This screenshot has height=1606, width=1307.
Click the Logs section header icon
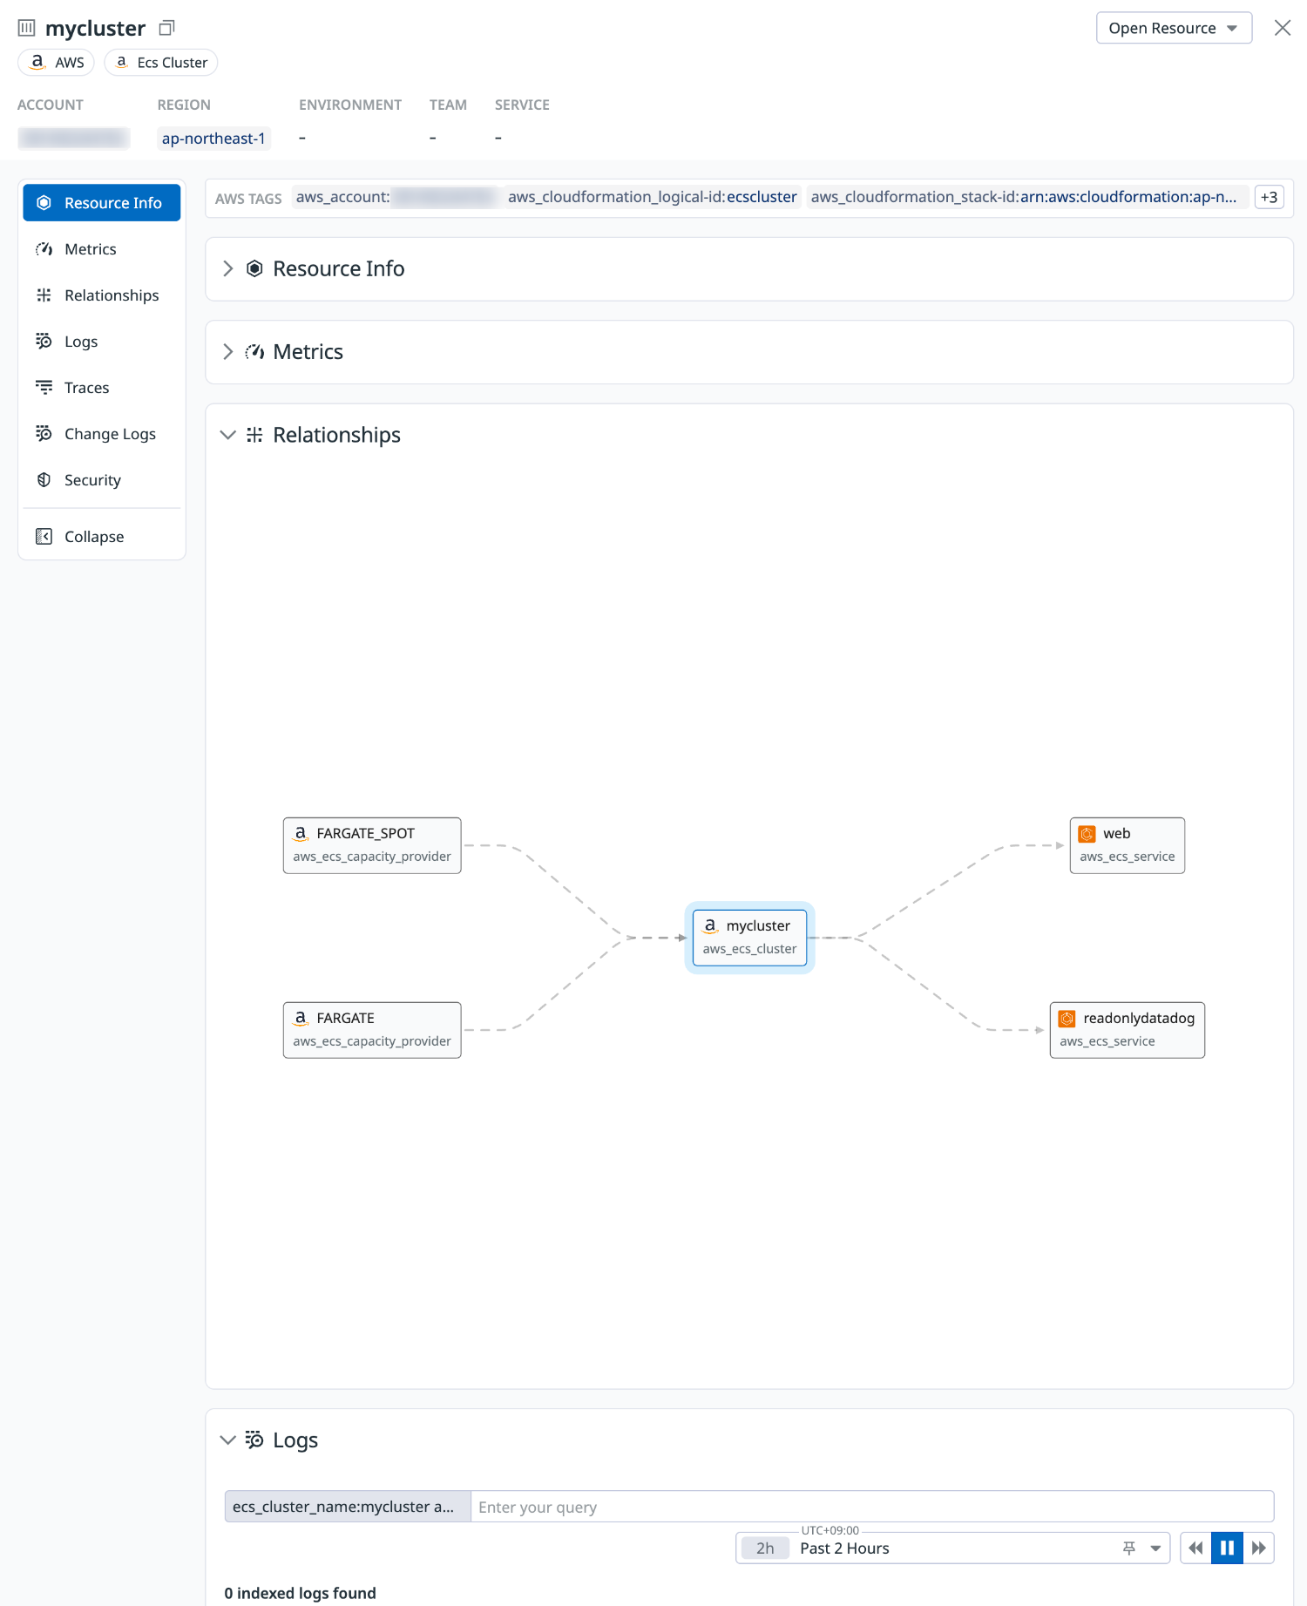click(x=254, y=1440)
